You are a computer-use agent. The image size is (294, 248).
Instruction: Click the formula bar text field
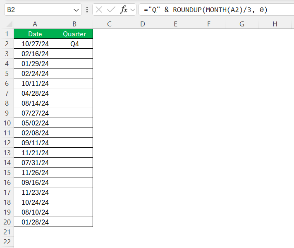point(216,9)
